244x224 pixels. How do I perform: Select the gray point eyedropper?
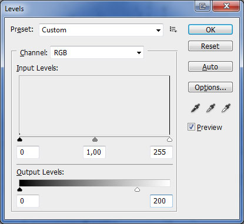[210, 108]
